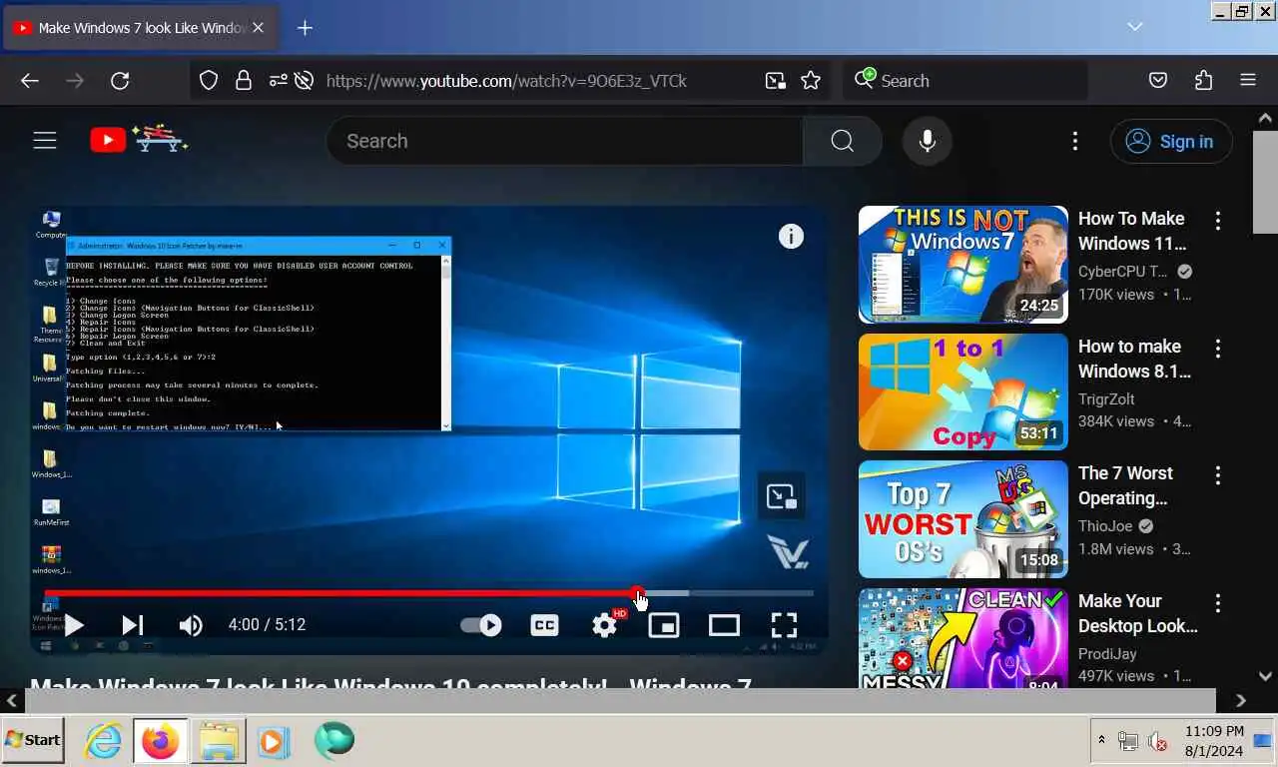This screenshot has height=767, width=1278.
Task: Open the YouTube guide menu icon
Action: click(45, 141)
